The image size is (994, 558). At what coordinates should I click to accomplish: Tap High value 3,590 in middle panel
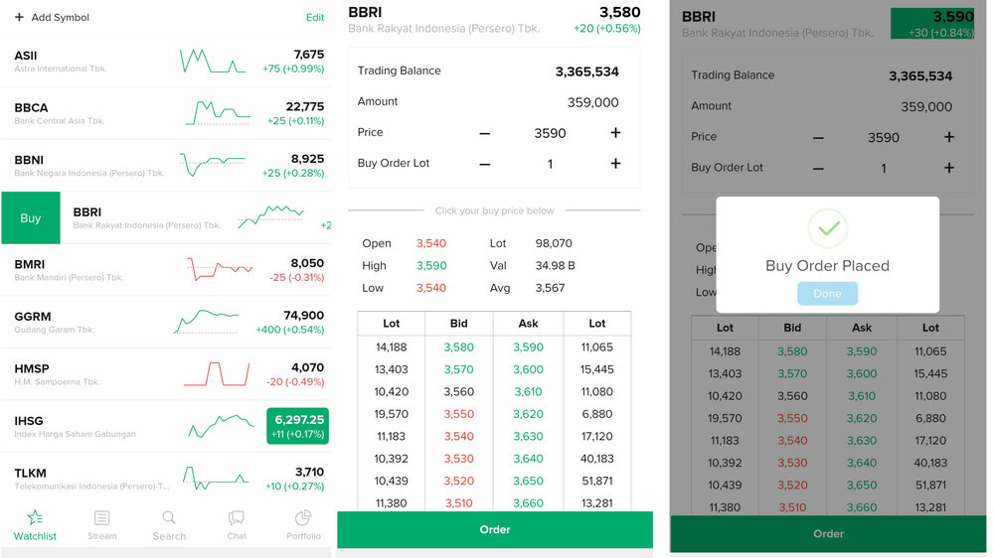pos(431,265)
